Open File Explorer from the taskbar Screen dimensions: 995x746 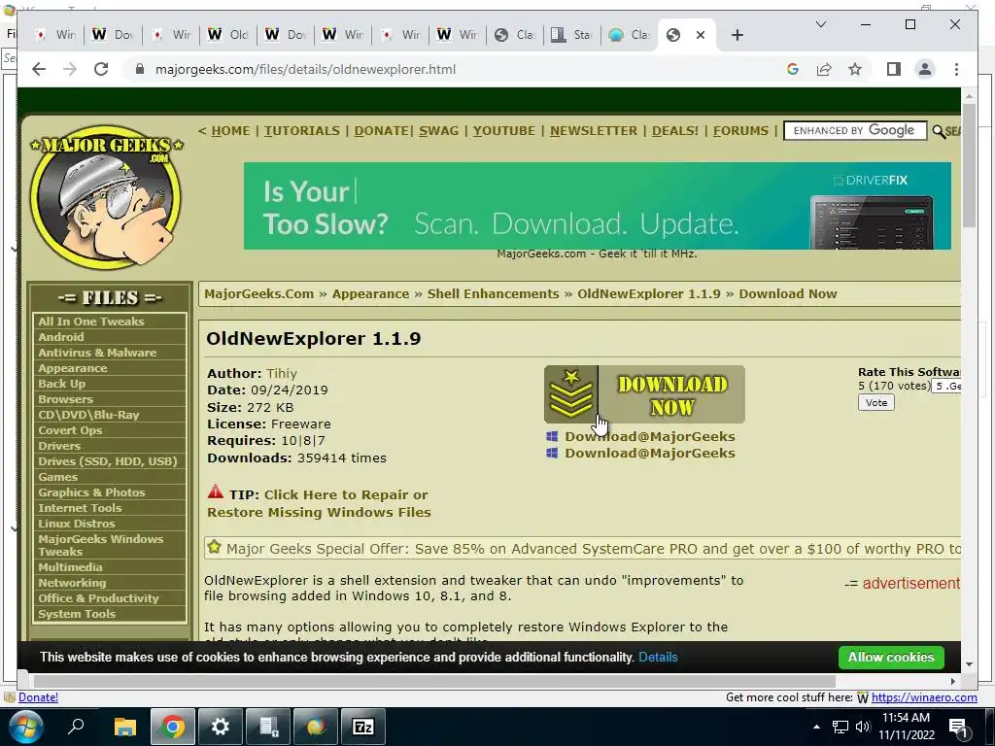point(125,727)
